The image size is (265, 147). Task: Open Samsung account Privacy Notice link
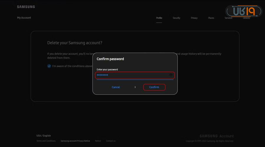[x=75, y=141]
